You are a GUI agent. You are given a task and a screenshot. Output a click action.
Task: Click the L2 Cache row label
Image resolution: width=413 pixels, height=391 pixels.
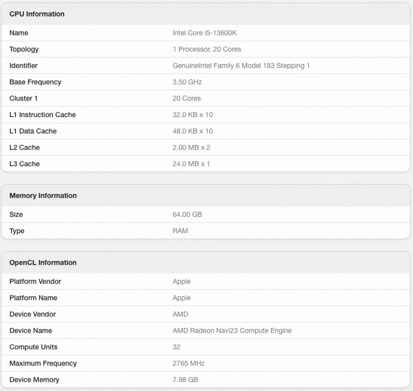24,148
